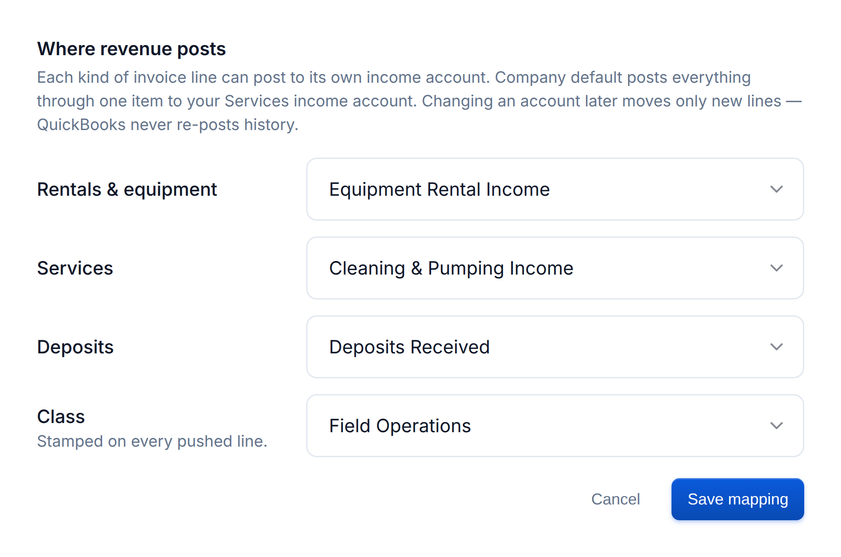Image resolution: width=841 pixels, height=557 pixels.
Task: Click the Deposits row label
Action: point(75,347)
